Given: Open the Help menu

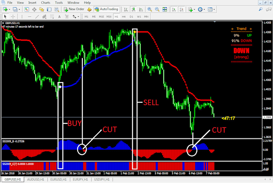Looking at the screenshot, I should coord(87,3).
